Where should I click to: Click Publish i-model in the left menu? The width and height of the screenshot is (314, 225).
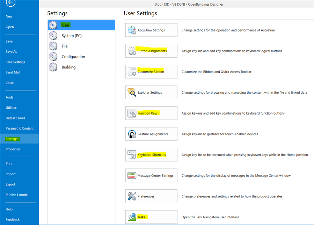click(x=17, y=195)
